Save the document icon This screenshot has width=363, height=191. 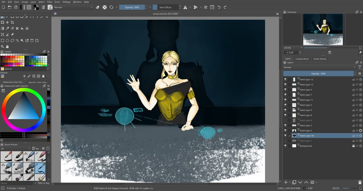(x=16, y=7)
